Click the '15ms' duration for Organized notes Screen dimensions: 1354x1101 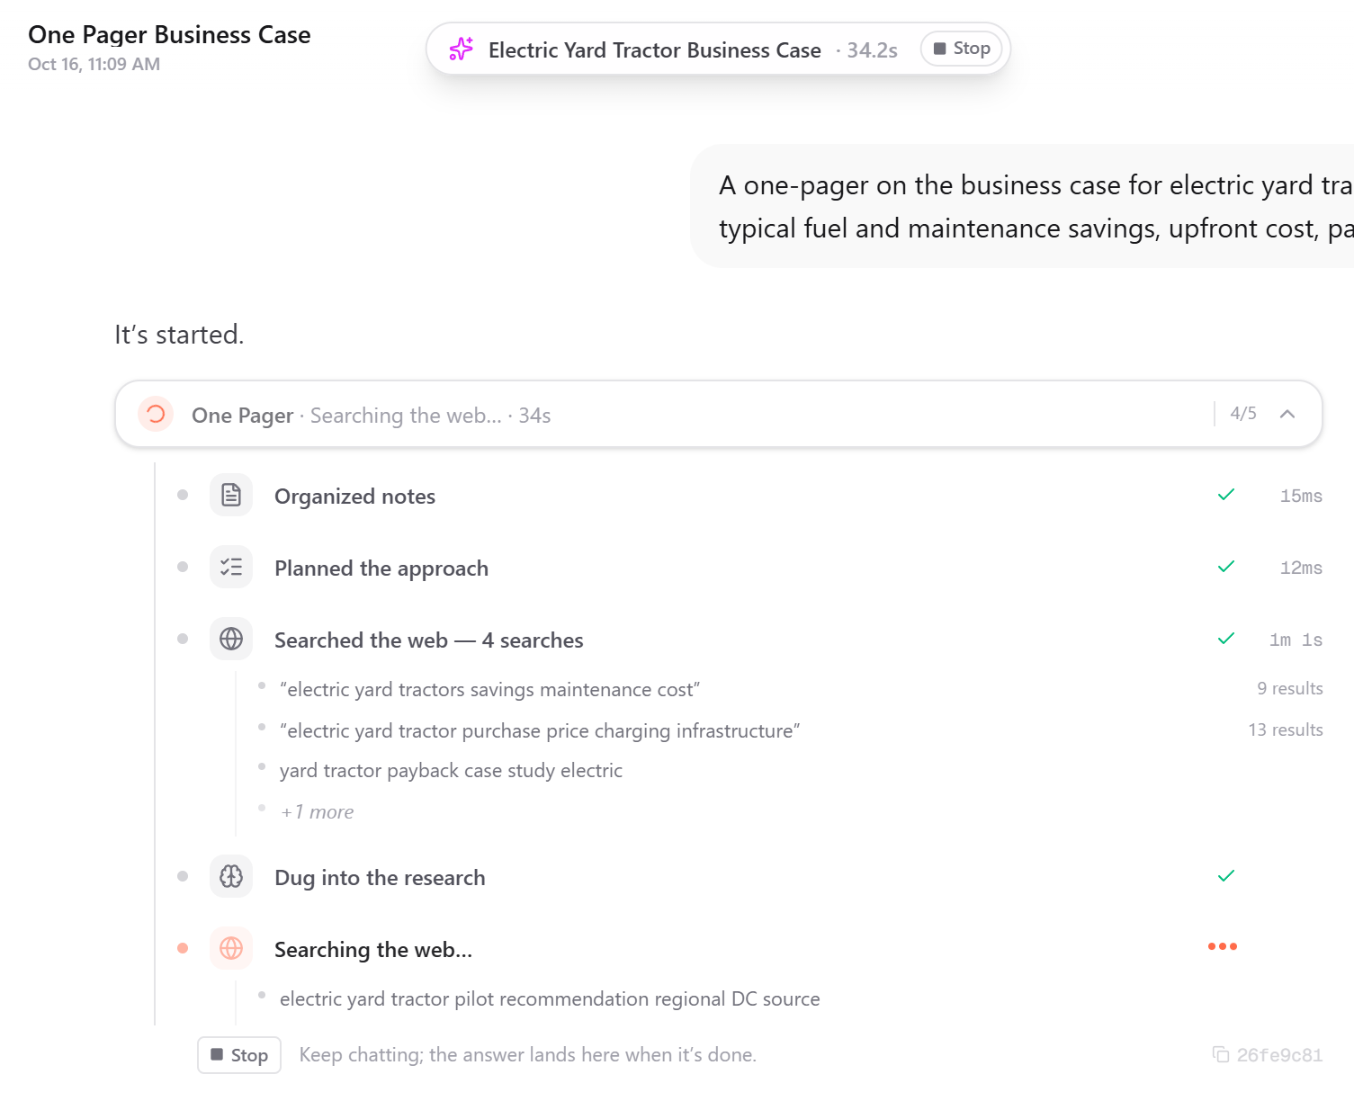coord(1301,496)
